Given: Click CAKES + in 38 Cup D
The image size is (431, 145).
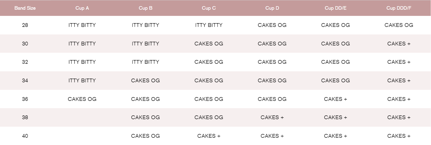Looking at the screenshot, I should 272,117.
